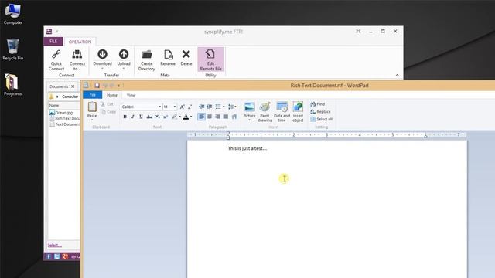Toggle Italic formatting in WordPad

[x=133, y=117]
